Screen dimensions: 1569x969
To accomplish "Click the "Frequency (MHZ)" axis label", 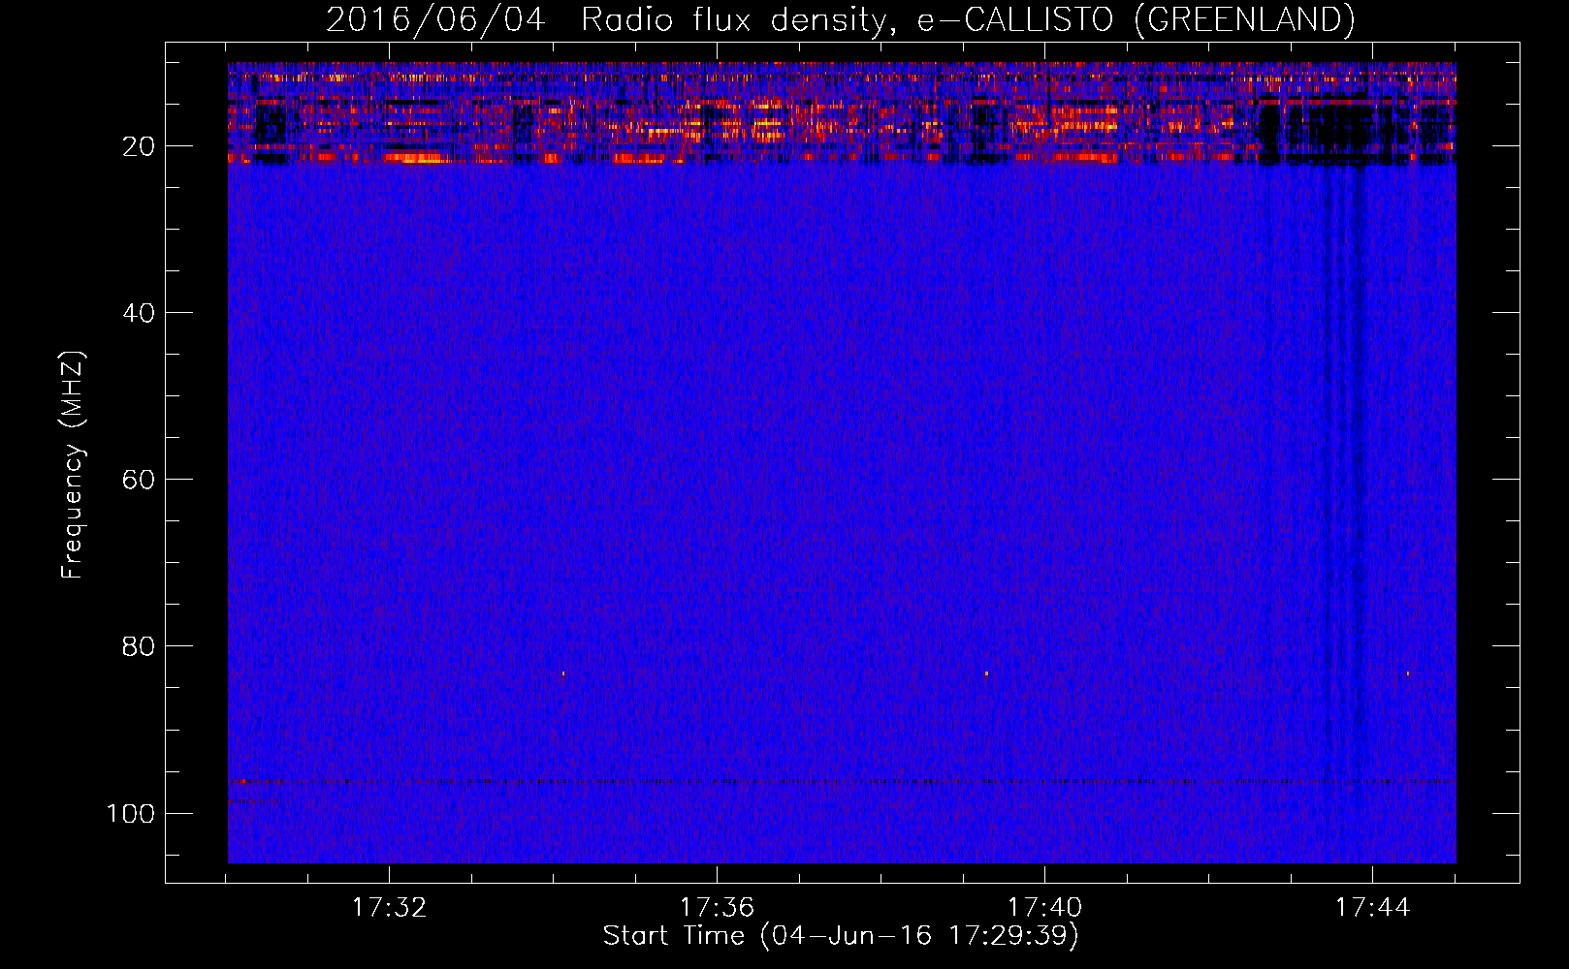I will (73, 464).
